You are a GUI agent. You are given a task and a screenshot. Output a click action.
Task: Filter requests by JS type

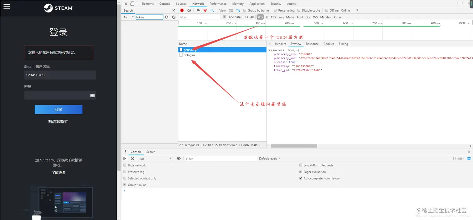coord(267,17)
